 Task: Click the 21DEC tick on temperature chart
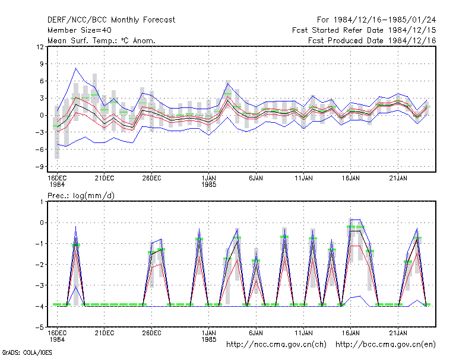pyautogui.click(x=104, y=179)
